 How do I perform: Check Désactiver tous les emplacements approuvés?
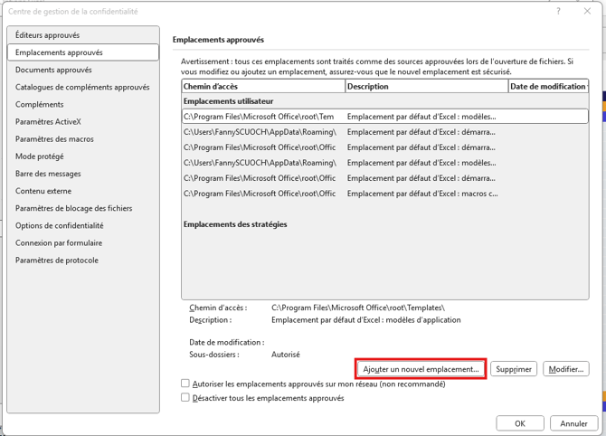pos(185,398)
